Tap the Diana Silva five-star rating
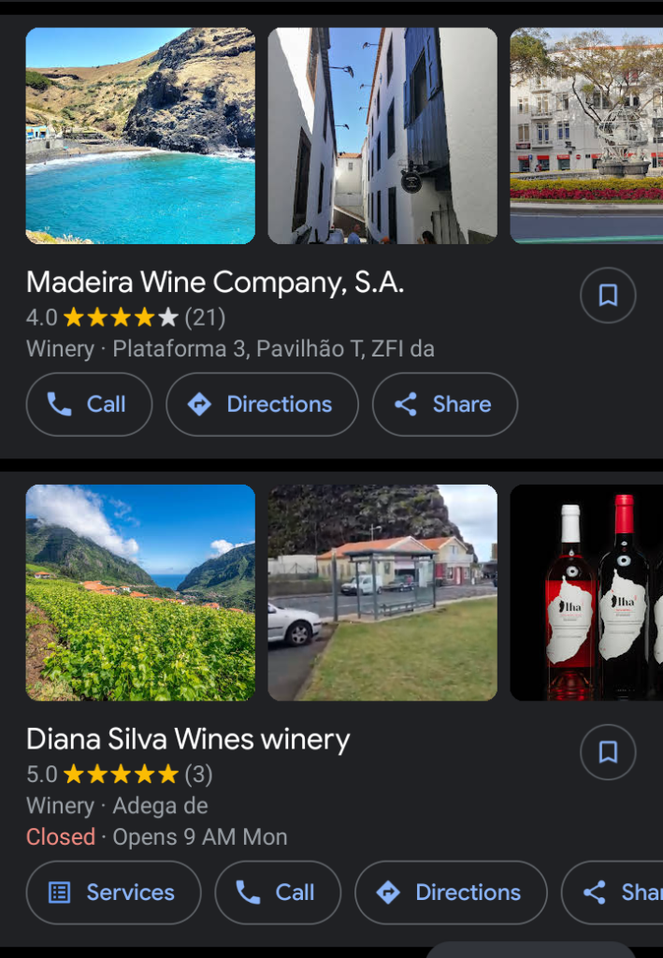The height and width of the screenshot is (958, 663). (121, 775)
